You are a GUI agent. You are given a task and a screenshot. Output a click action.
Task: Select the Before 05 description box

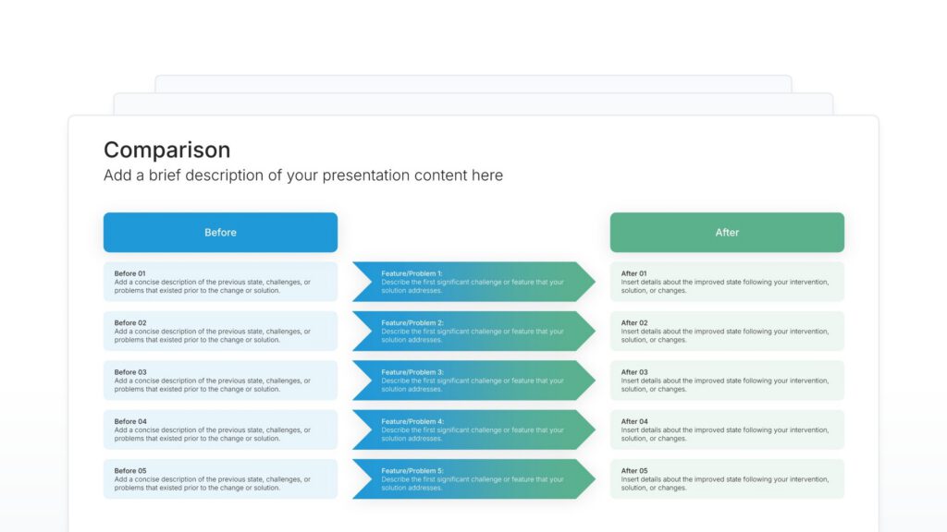(220, 479)
